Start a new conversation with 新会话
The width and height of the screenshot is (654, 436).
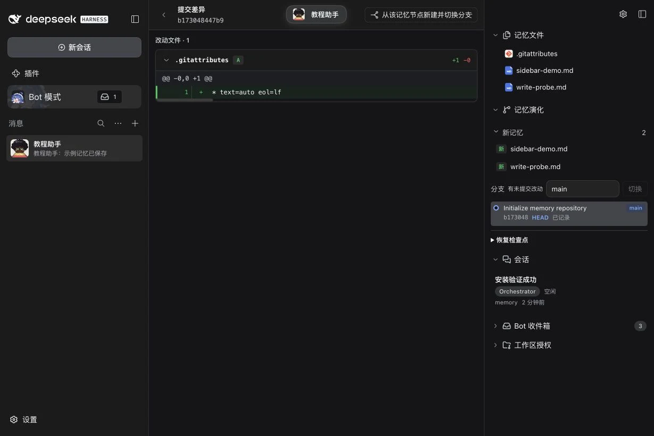click(x=74, y=47)
